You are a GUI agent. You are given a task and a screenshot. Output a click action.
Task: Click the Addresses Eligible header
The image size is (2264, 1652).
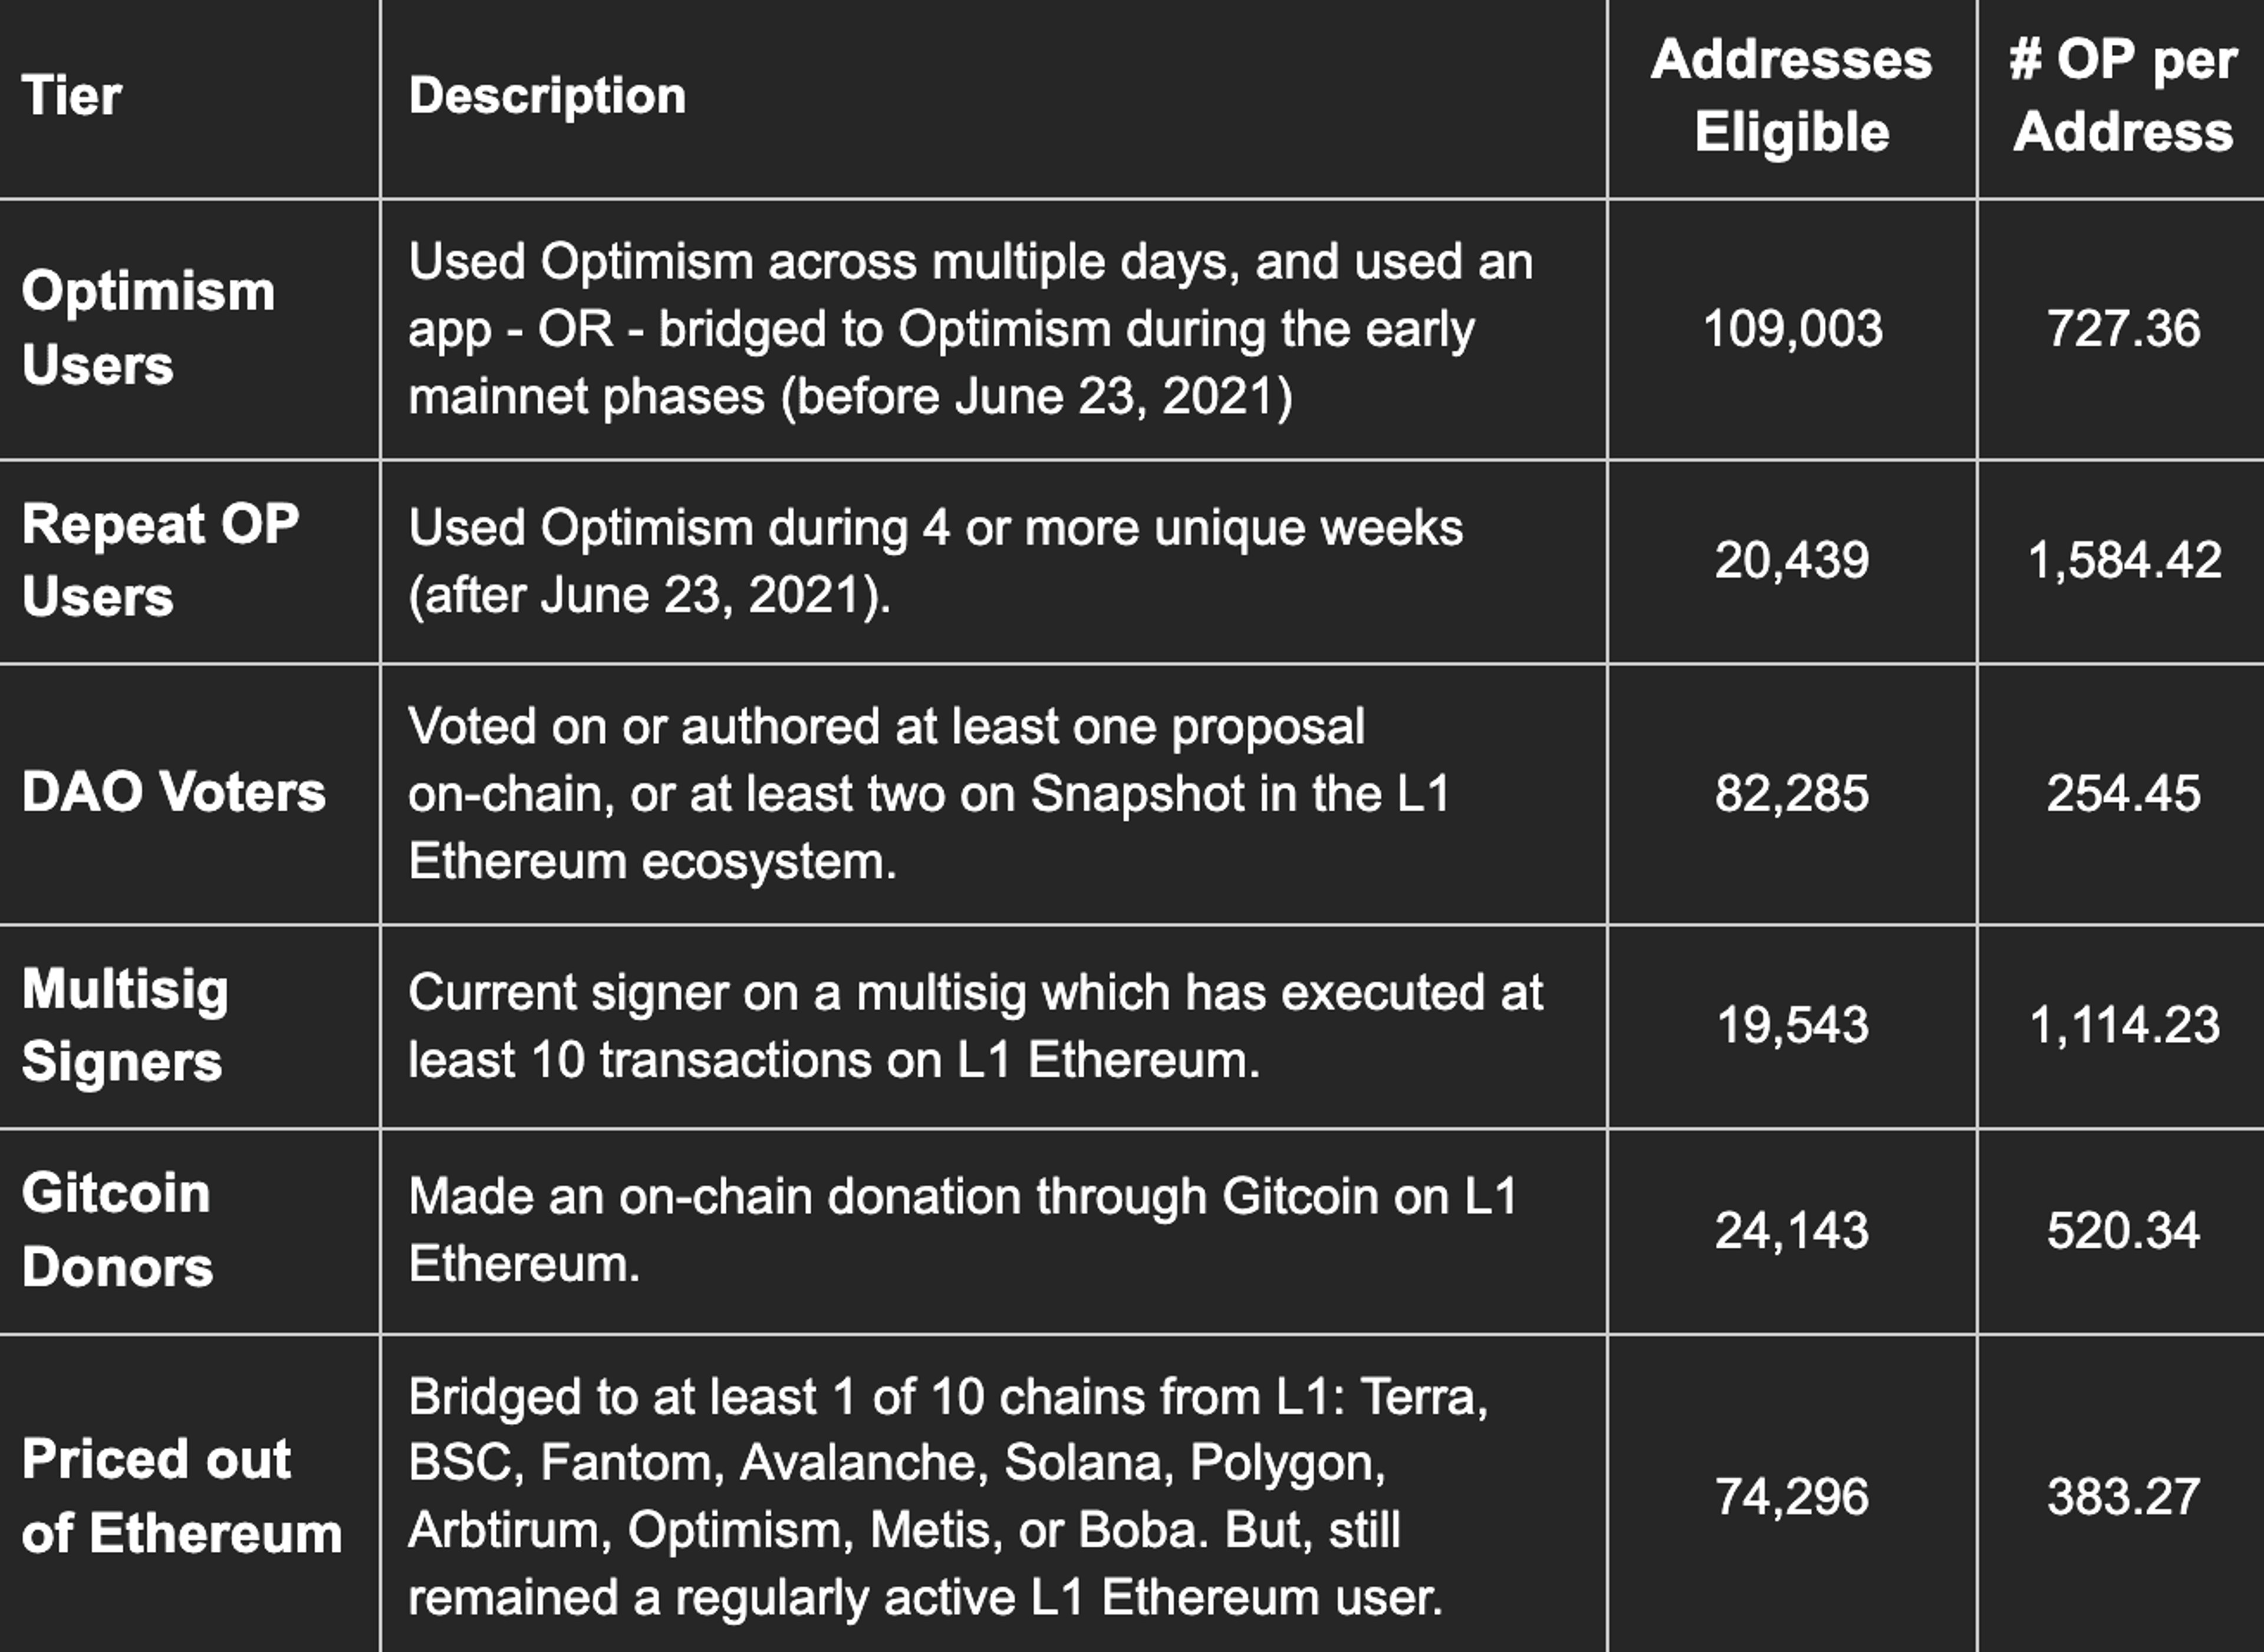point(1791,95)
